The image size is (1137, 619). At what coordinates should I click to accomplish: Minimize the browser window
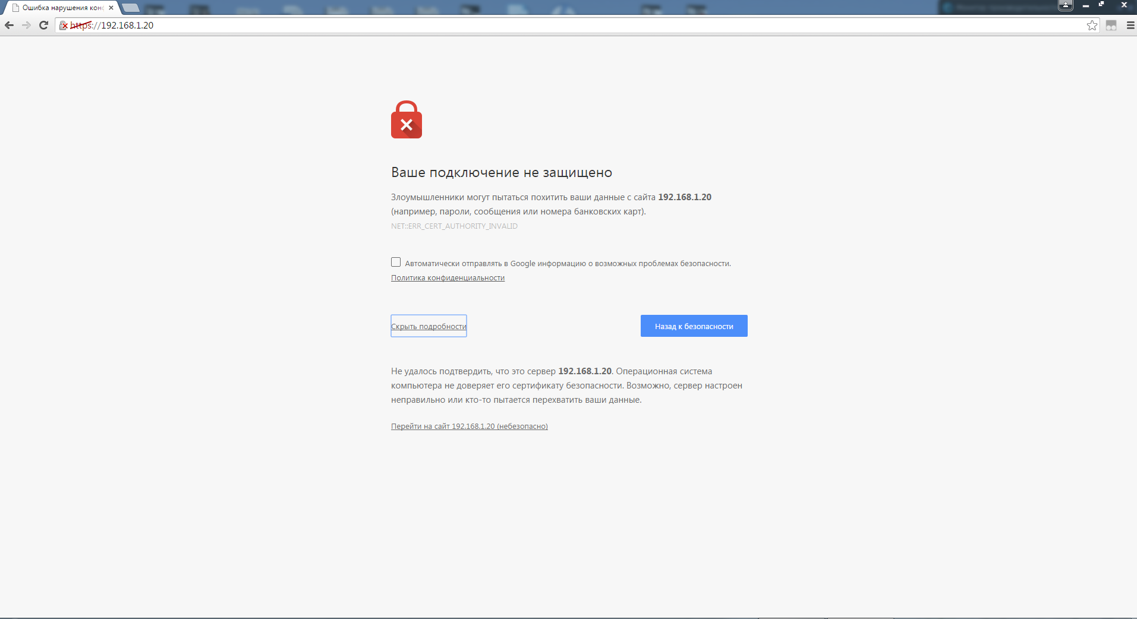(x=1086, y=5)
